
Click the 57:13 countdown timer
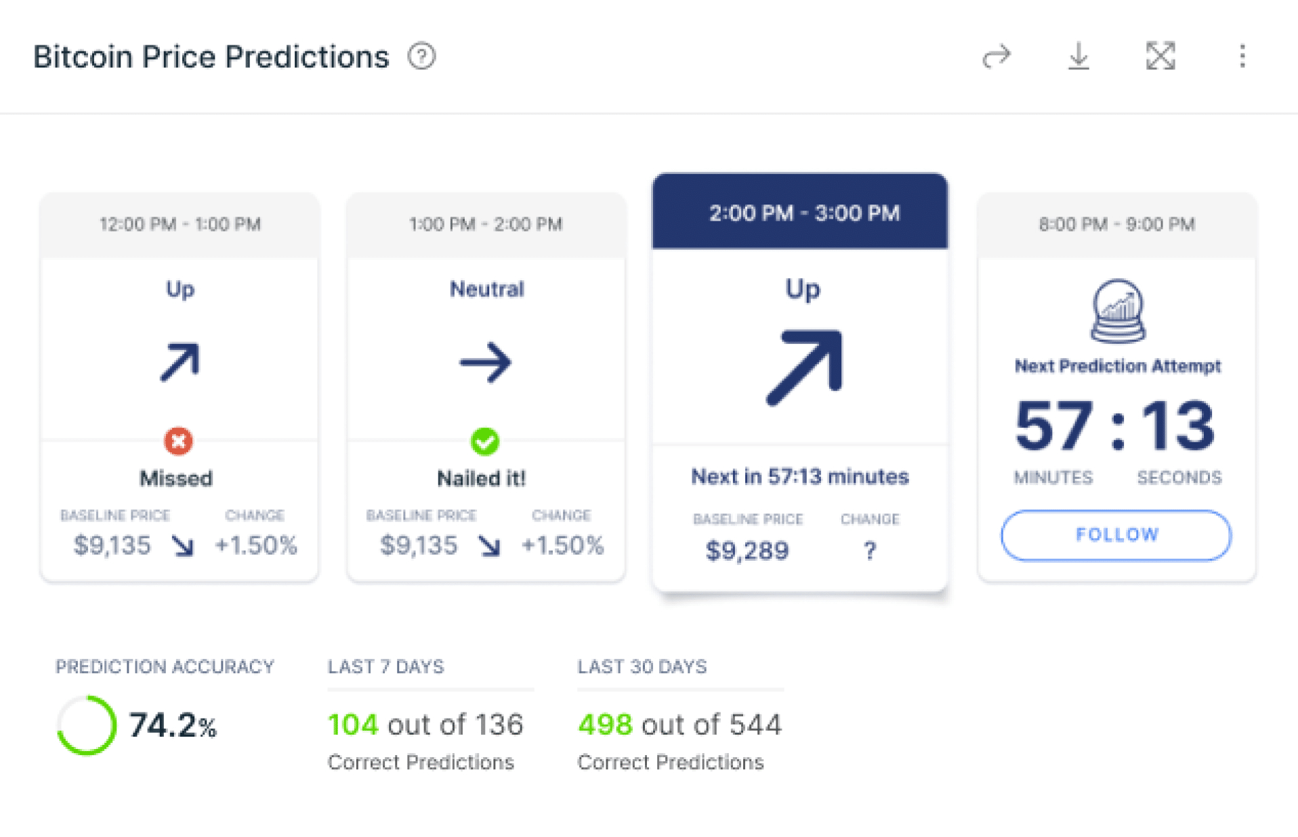click(x=1116, y=426)
